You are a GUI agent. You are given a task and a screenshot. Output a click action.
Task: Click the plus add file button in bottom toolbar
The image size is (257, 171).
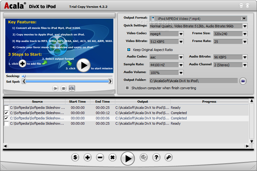tap(88, 157)
